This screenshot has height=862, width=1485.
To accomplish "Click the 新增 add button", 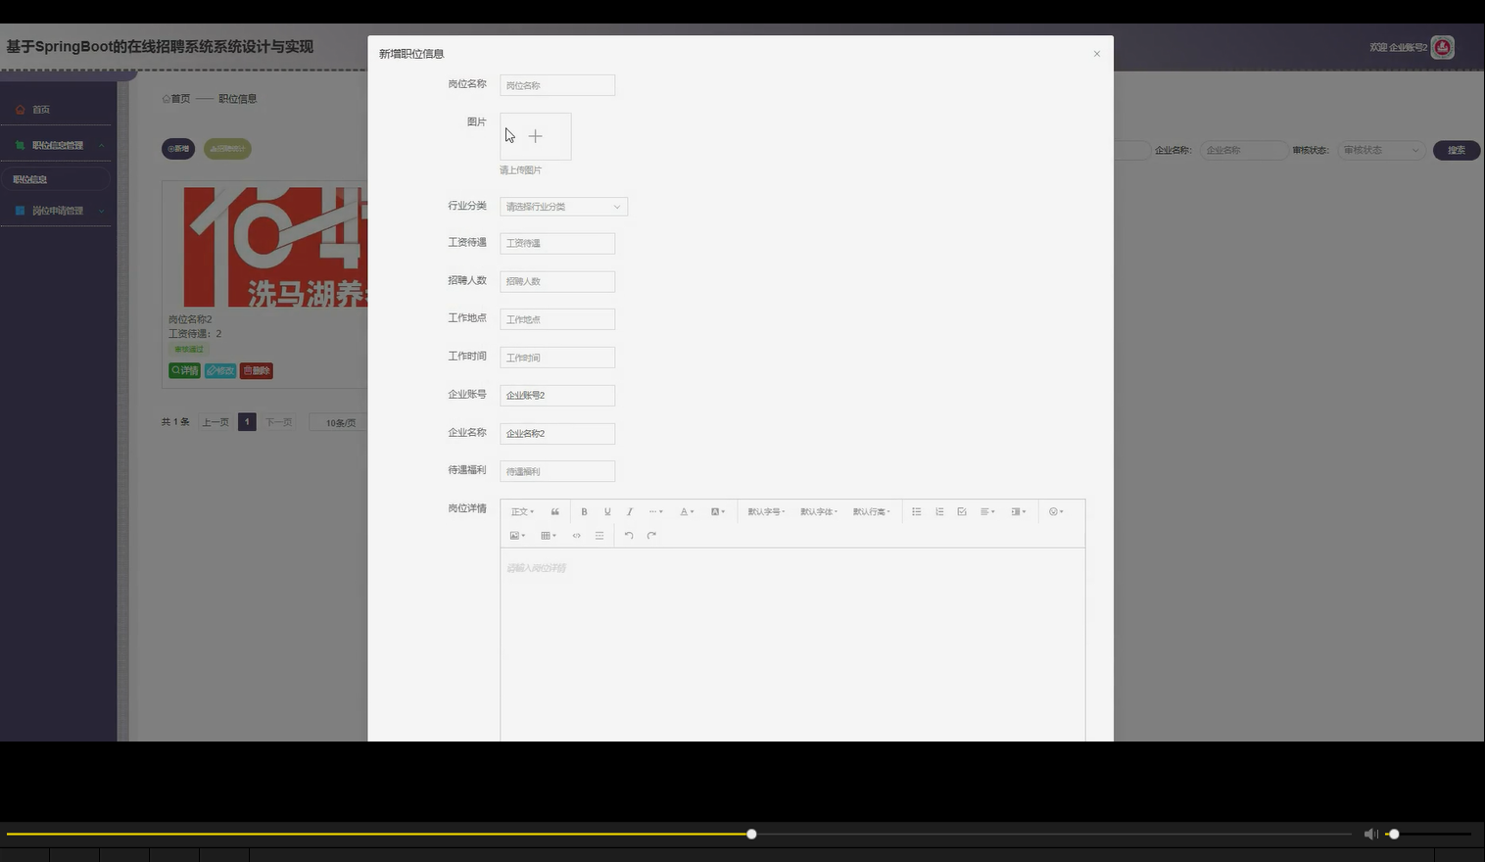I will pos(178,149).
